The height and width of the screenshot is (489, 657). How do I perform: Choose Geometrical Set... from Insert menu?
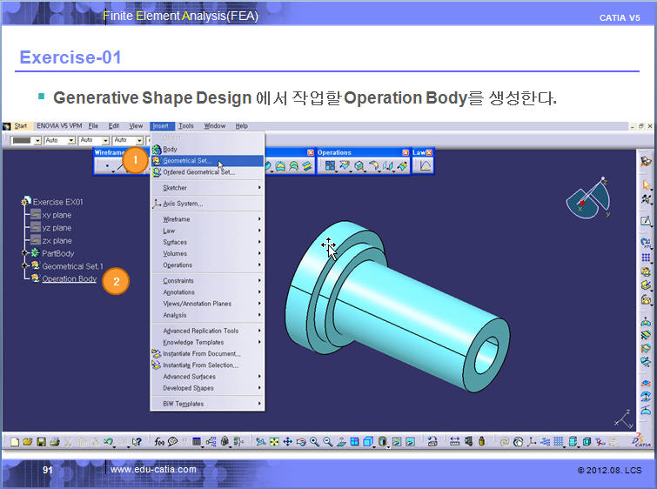[x=186, y=161]
